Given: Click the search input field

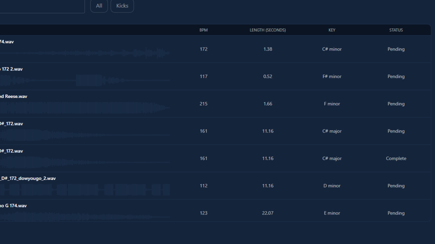Looking at the screenshot, I should (x=42, y=6).
